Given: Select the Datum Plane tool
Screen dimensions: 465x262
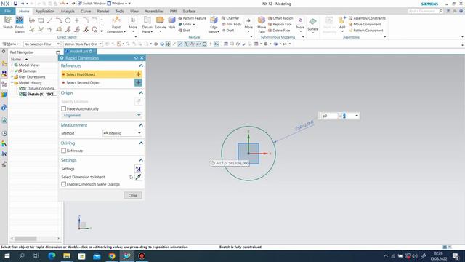Looking at the screenshot, I should [x=147, y=25].
